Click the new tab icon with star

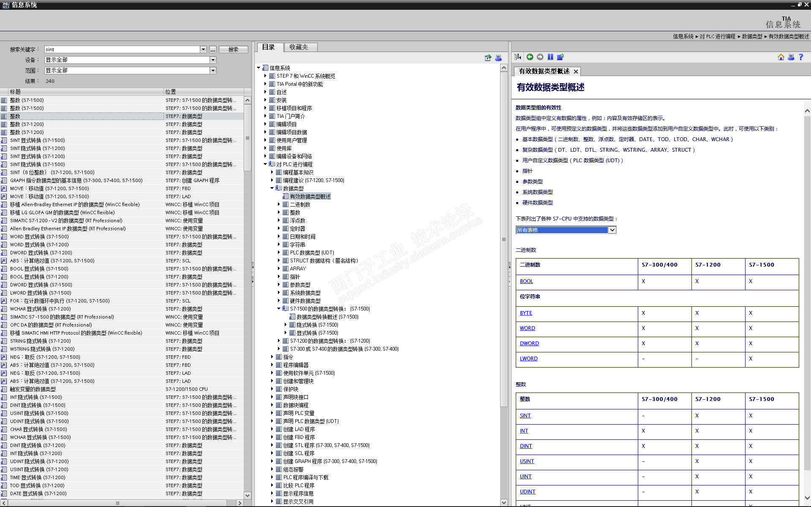(561, 57)
